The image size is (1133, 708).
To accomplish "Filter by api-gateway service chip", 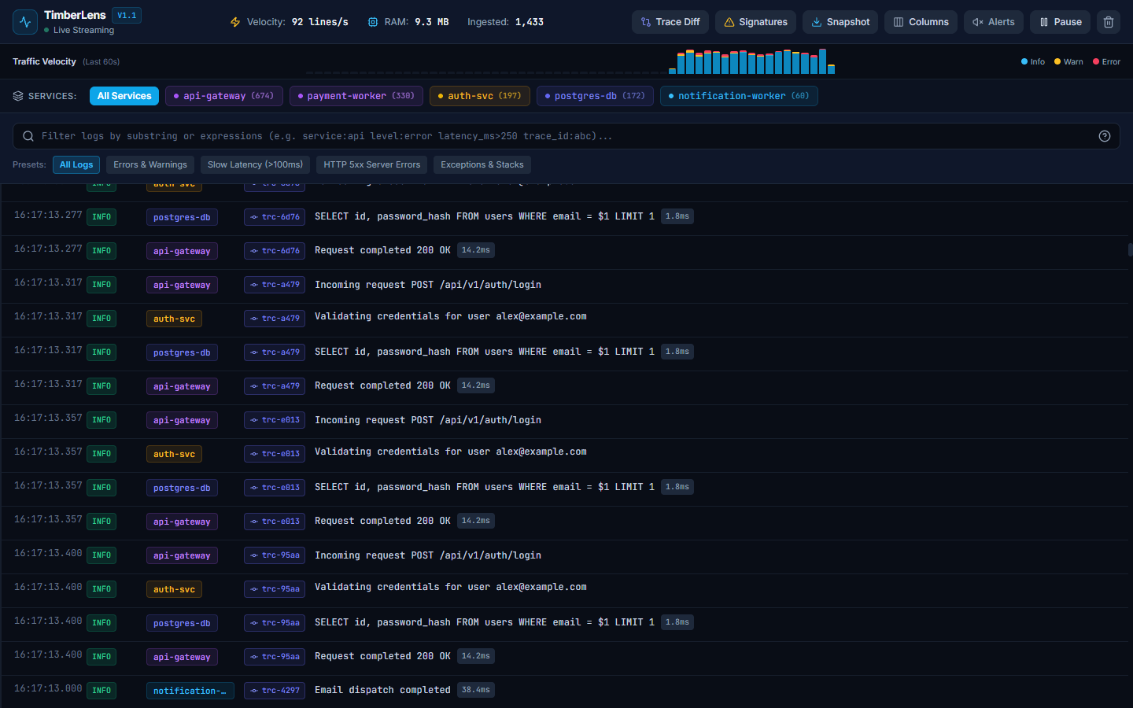I will tap(224, 96).
